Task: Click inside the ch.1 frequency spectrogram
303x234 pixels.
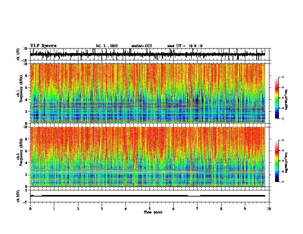Action: (148, 93)
